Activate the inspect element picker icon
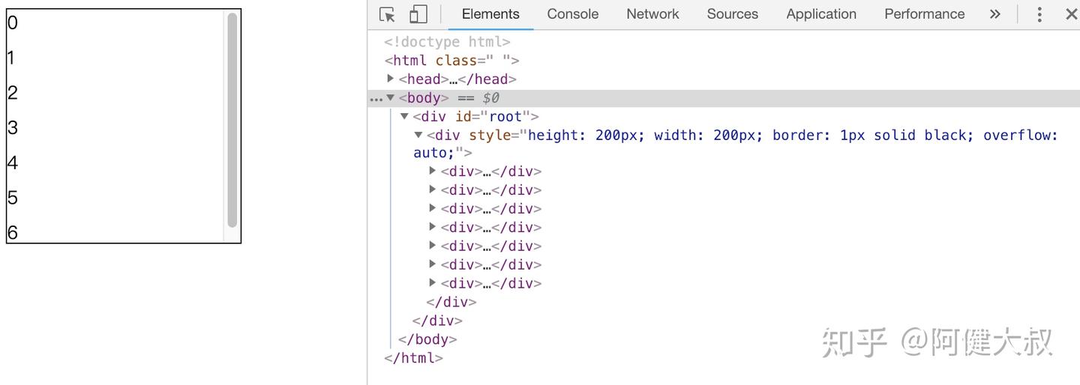The image size is (1080, 385). click(x=387, y=15)
